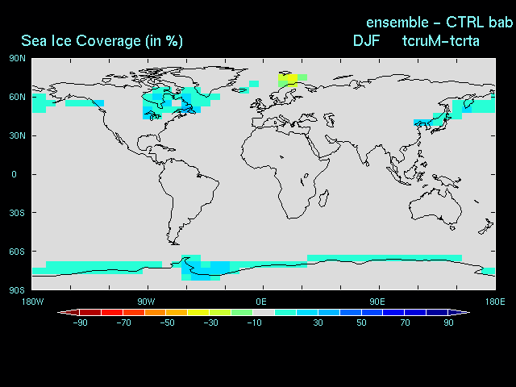Click the colorbar '-90' value label
Screen dimensions: 516x387
click(81, 322)
